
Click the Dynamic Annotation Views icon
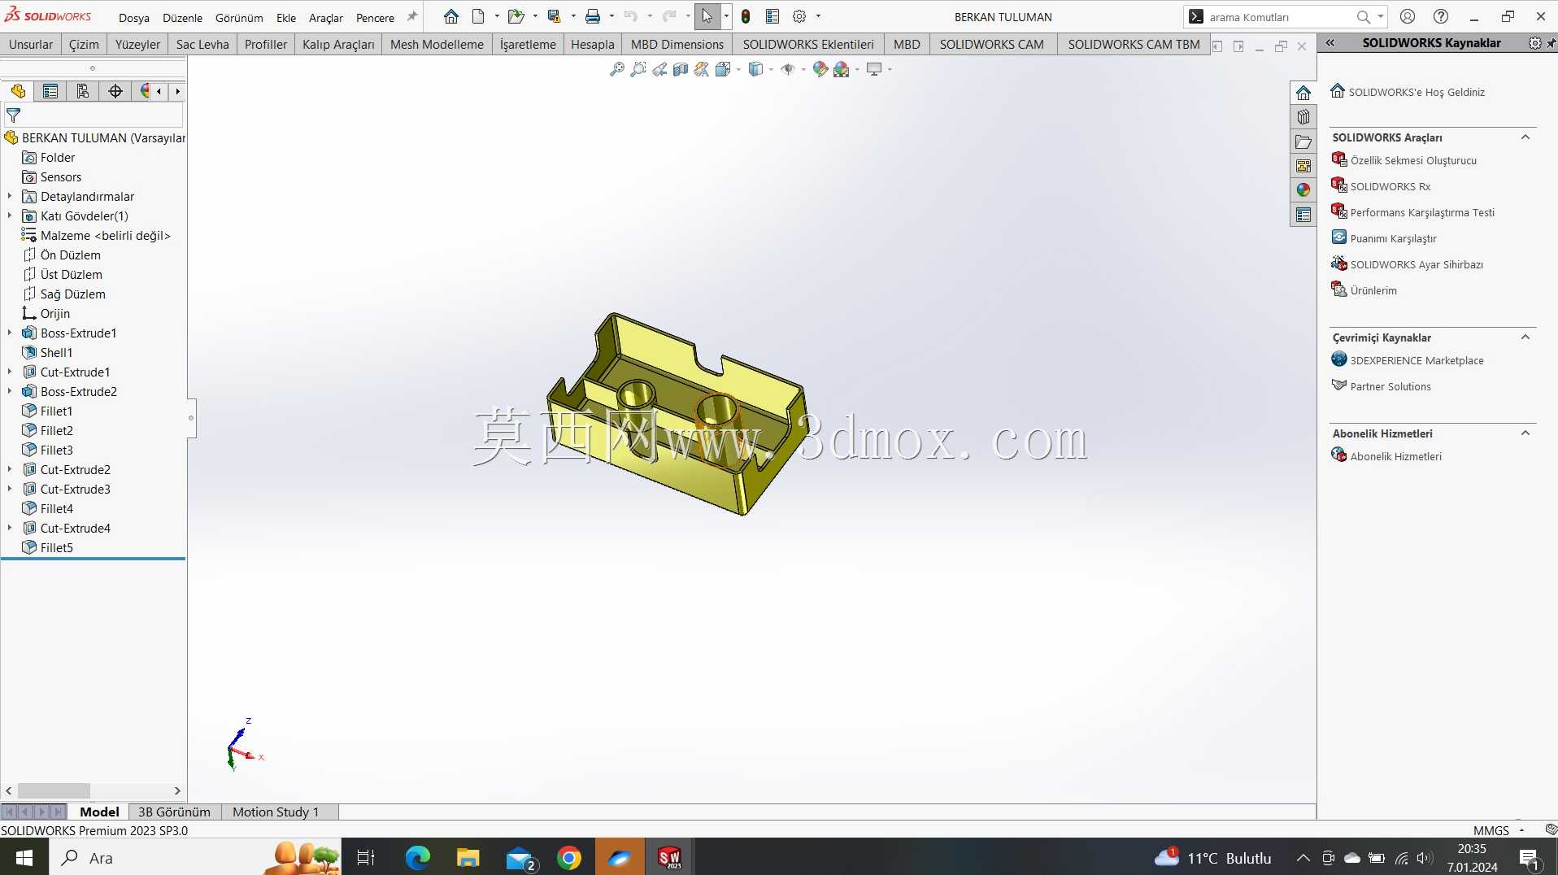702,70
